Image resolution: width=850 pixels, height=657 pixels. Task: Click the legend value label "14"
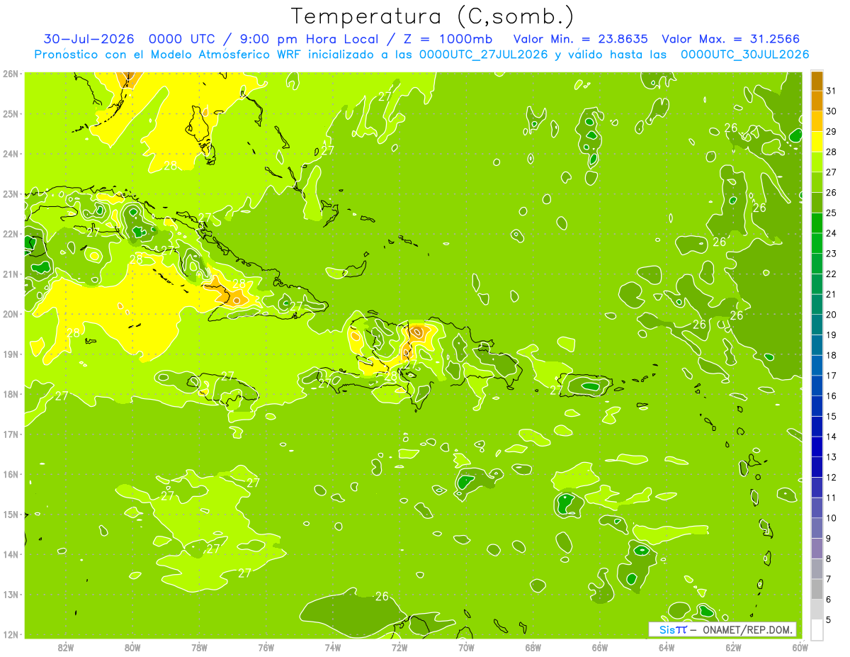[831, 437]
